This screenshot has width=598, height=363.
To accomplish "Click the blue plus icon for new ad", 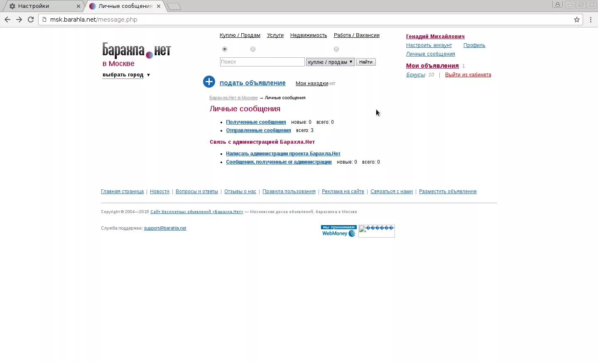I will (x=209, y=82).
